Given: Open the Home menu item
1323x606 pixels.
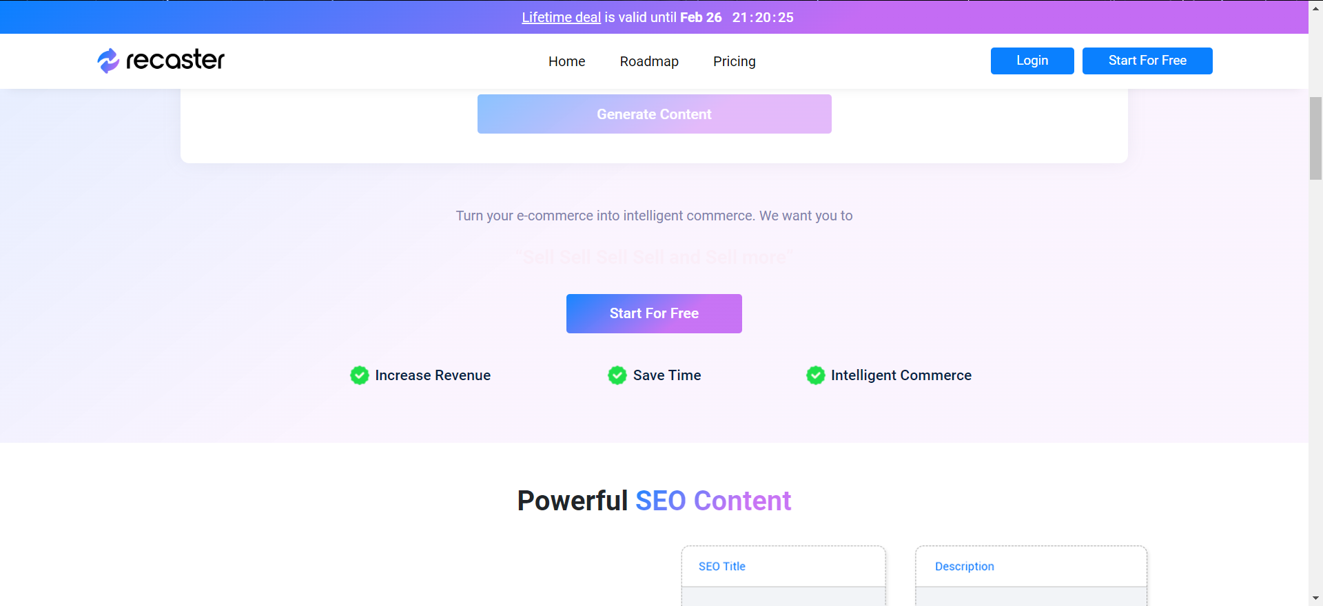Looking at the screenshot, I should (x=566, y=61).
